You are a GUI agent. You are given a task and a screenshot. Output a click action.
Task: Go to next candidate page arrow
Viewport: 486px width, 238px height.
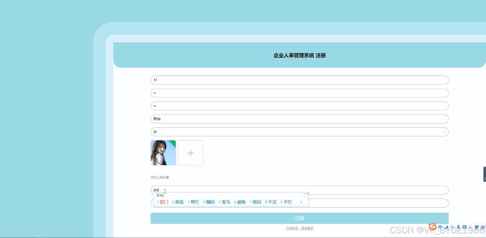point(301,202)
